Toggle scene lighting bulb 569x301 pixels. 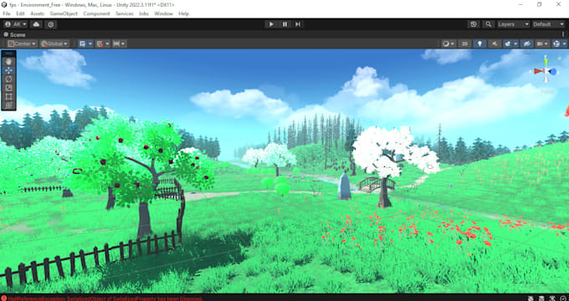click(479, 43)
